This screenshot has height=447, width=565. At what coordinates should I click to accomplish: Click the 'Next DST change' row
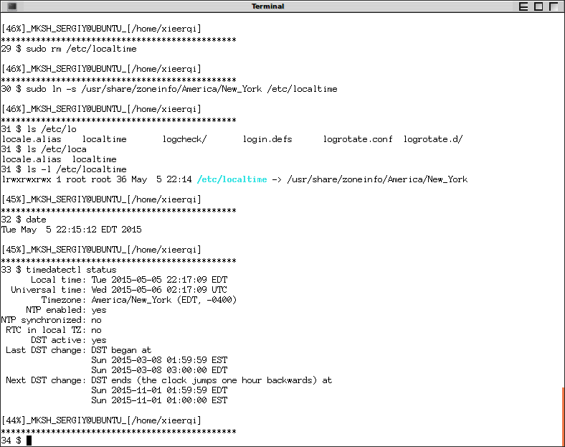(168, 380)
